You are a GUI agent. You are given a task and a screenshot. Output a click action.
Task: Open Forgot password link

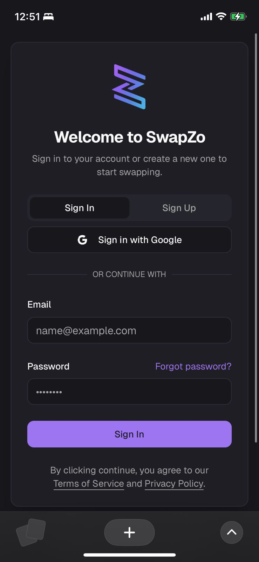[x=193, y=366]
